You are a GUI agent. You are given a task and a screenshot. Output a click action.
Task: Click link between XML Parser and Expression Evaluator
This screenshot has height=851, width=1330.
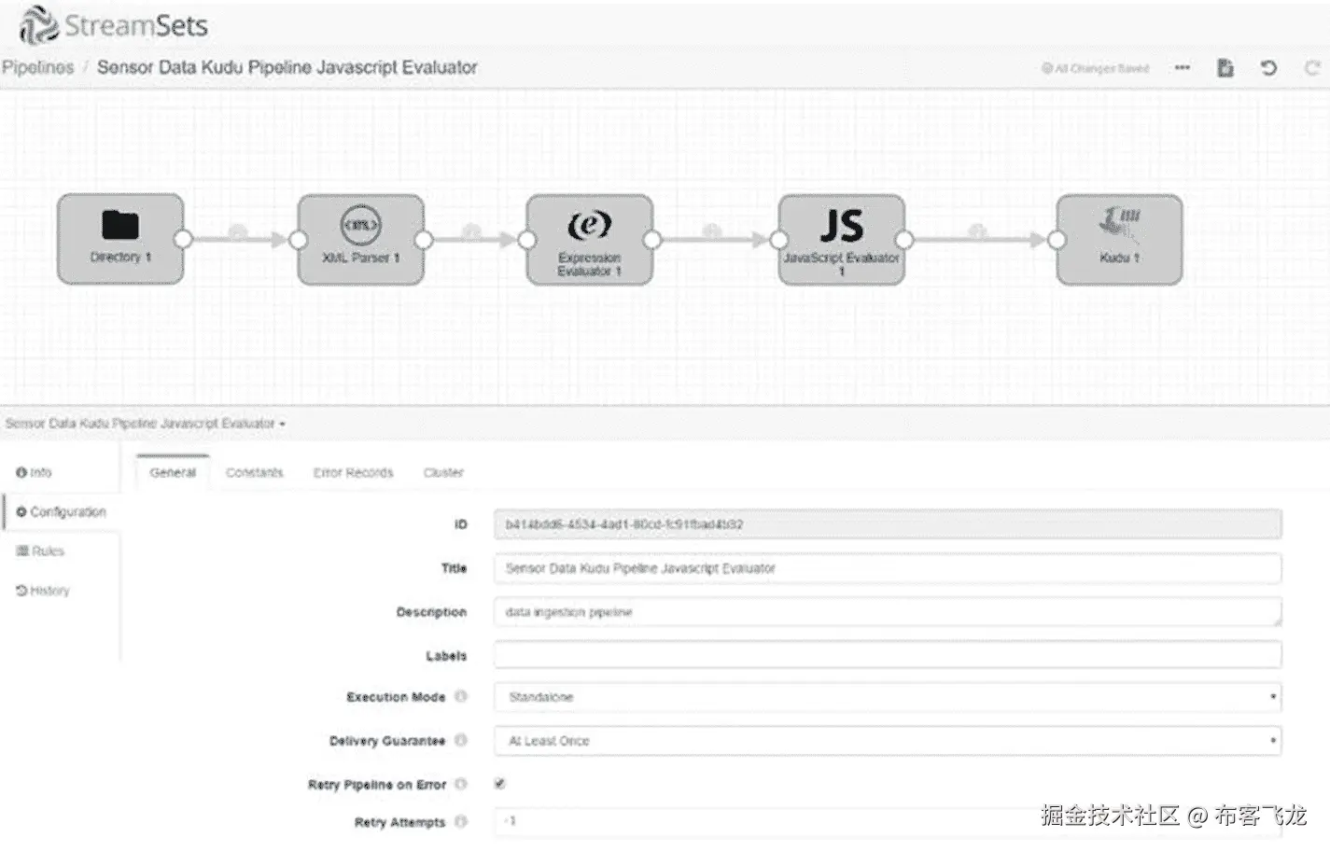click(x=474, y=239)
